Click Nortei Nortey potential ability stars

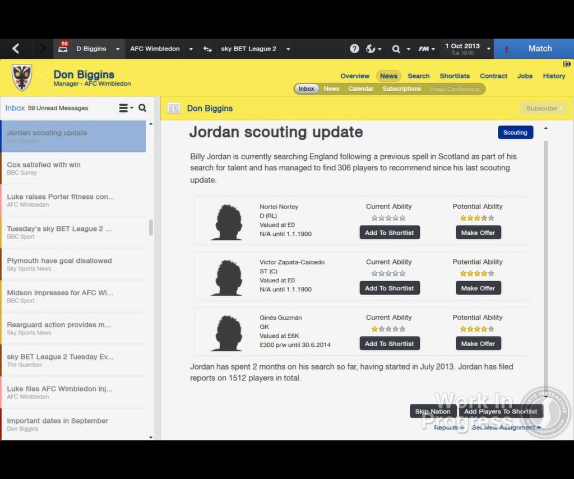477,218
